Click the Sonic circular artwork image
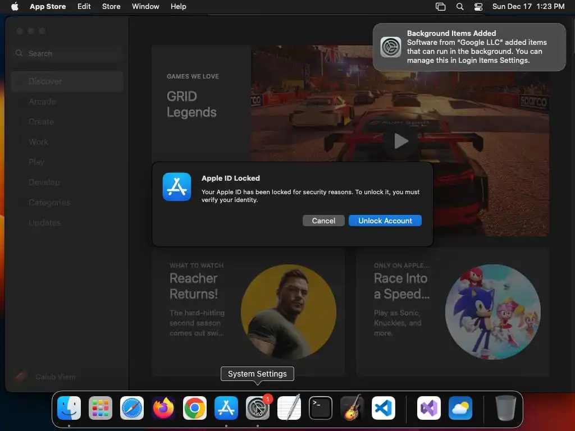575x431 pixels. 493,312
